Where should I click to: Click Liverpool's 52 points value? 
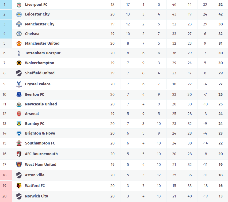pos(221,5)
